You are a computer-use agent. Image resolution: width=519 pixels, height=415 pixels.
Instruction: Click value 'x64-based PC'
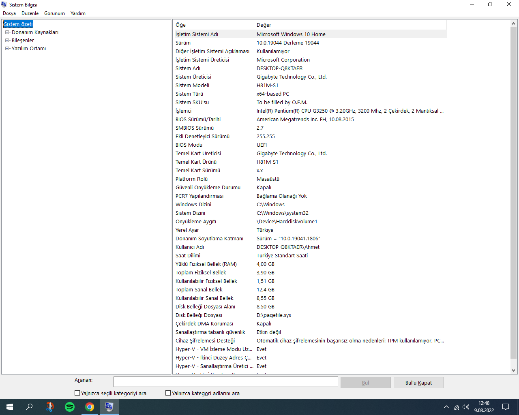click(273, 94)
